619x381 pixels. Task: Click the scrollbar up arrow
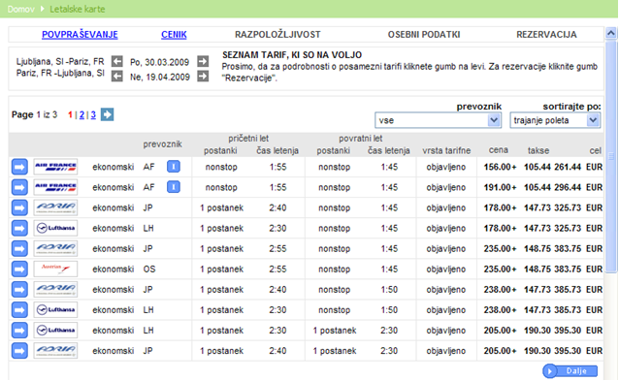coord(610,33)
